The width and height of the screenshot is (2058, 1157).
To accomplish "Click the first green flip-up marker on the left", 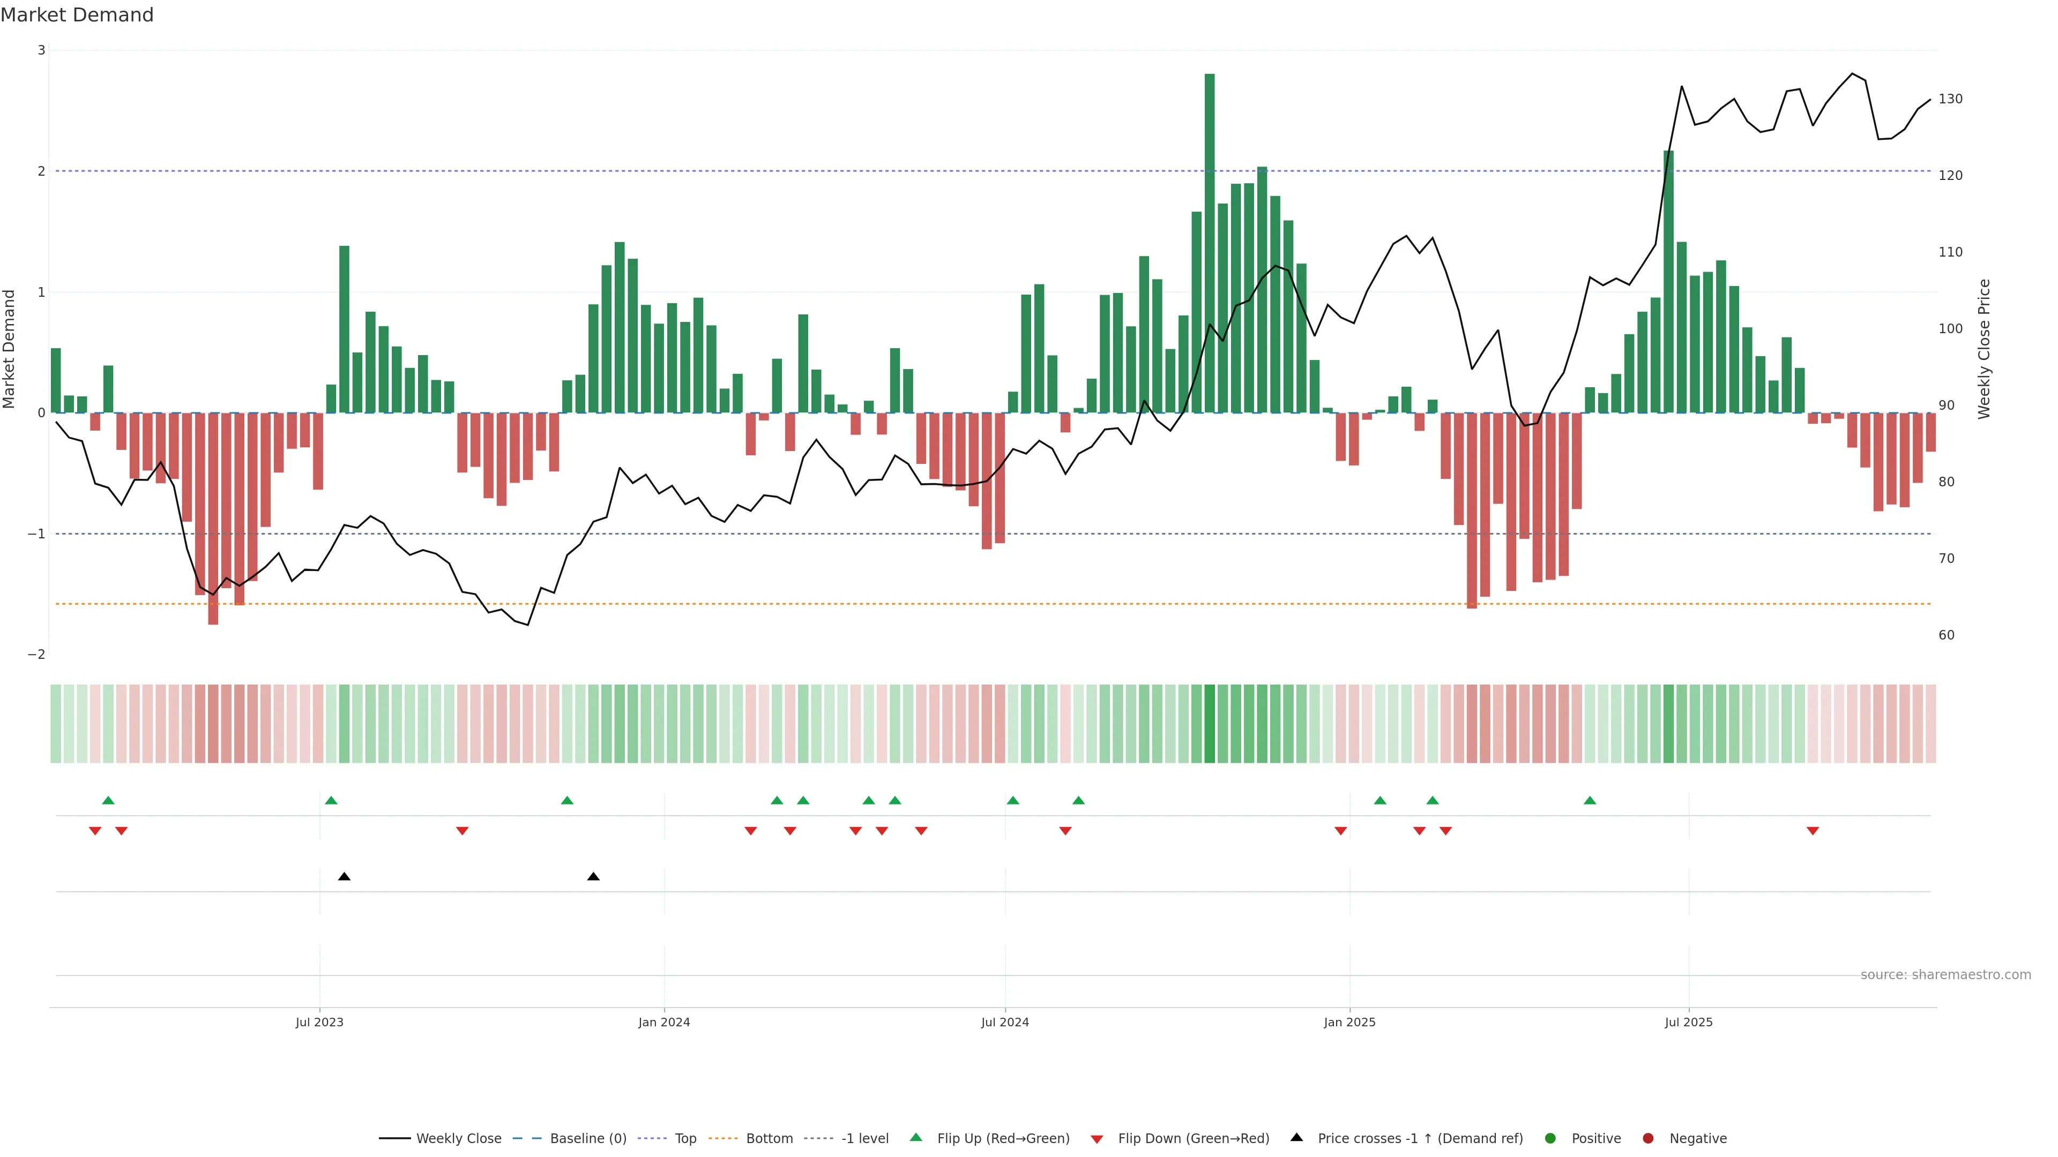I will 109,800.
